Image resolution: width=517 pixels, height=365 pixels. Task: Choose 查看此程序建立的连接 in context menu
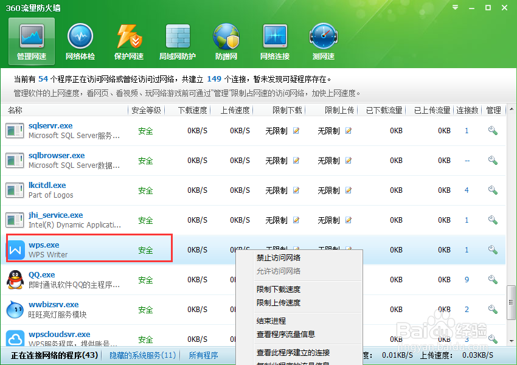pos(293,352)
